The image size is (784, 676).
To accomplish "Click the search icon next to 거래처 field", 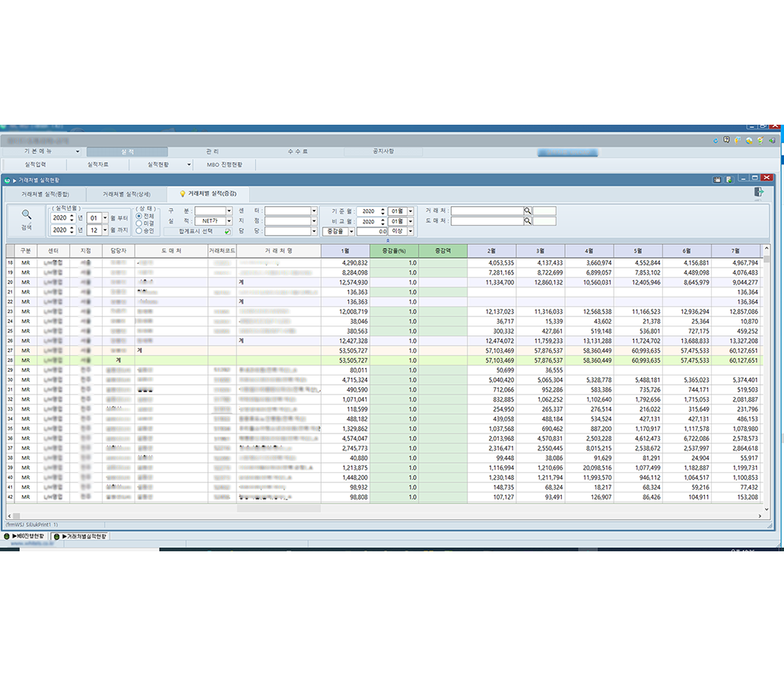I will tap(527, 211).
